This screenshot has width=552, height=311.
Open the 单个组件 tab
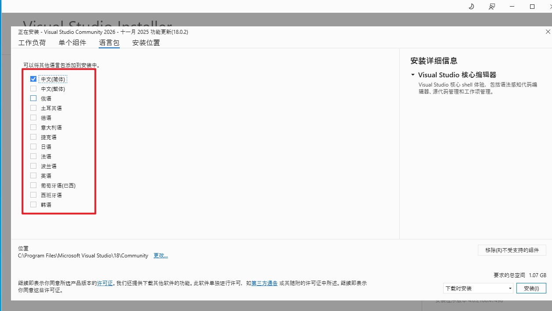(72, 43)
